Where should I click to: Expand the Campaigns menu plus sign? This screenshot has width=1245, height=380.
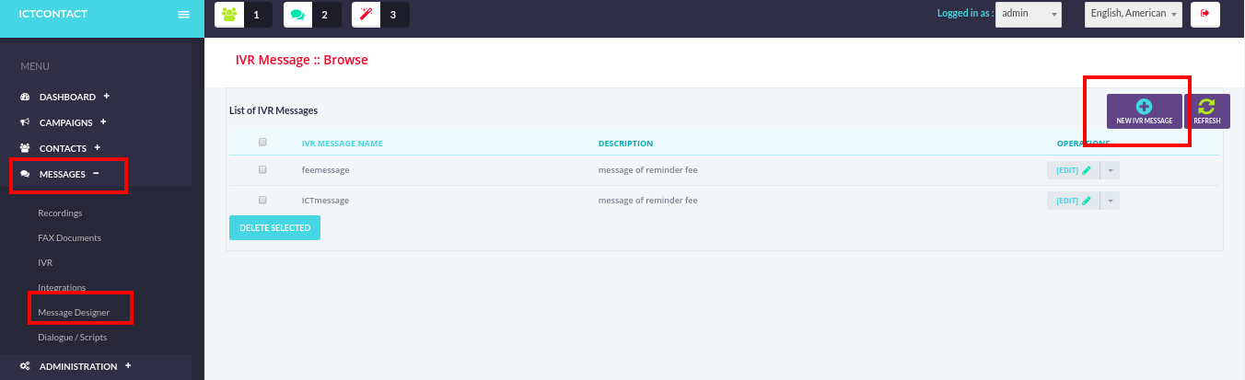coord(103,121)
